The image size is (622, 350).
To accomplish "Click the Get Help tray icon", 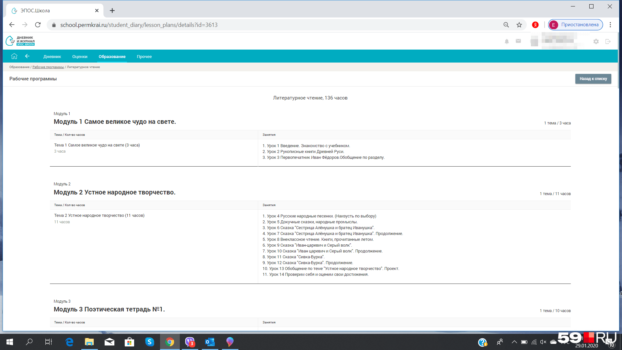I will pos(482,342).
